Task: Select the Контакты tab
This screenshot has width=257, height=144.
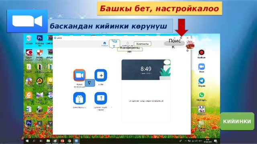Action: [x=143, y=44]
